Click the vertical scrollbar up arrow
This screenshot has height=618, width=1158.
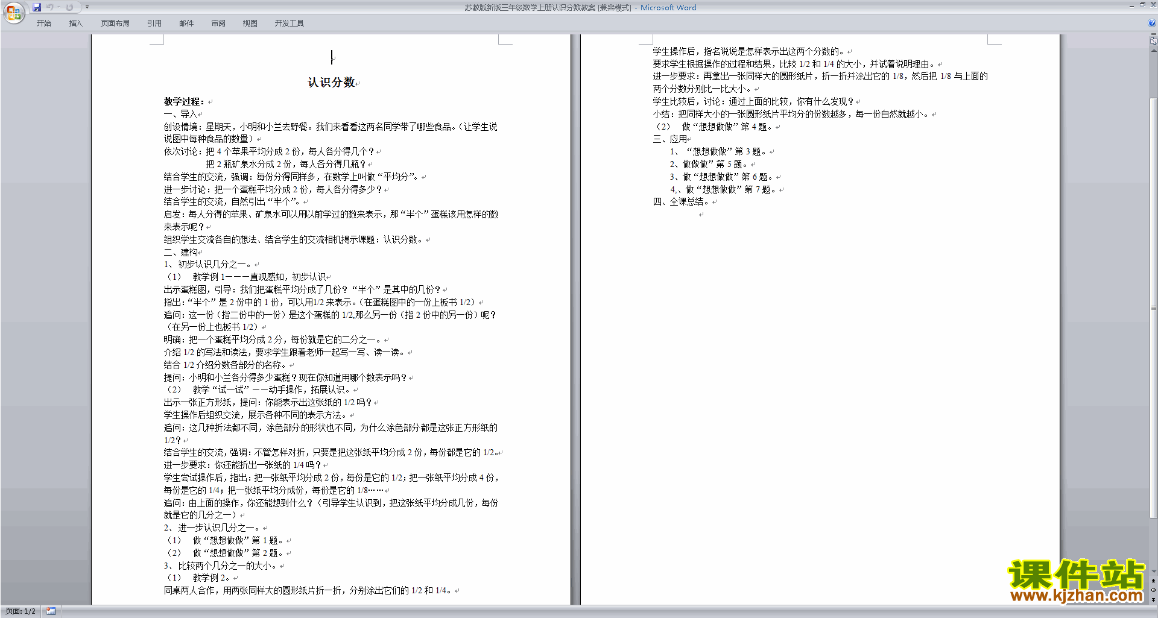point(1154,50)
